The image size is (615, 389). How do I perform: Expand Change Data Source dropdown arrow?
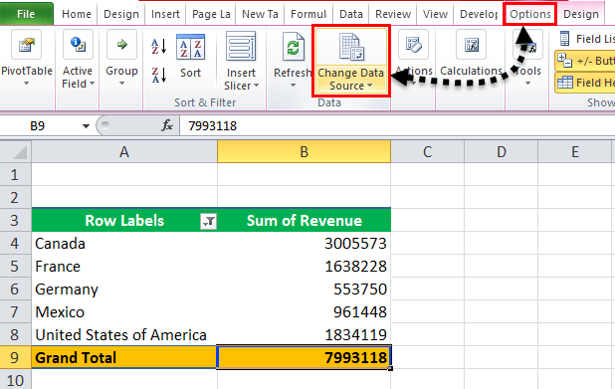point(369,86)
